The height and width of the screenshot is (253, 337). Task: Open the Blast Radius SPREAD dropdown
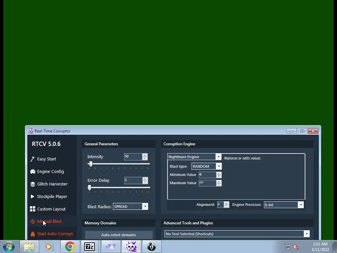point(145,207)
